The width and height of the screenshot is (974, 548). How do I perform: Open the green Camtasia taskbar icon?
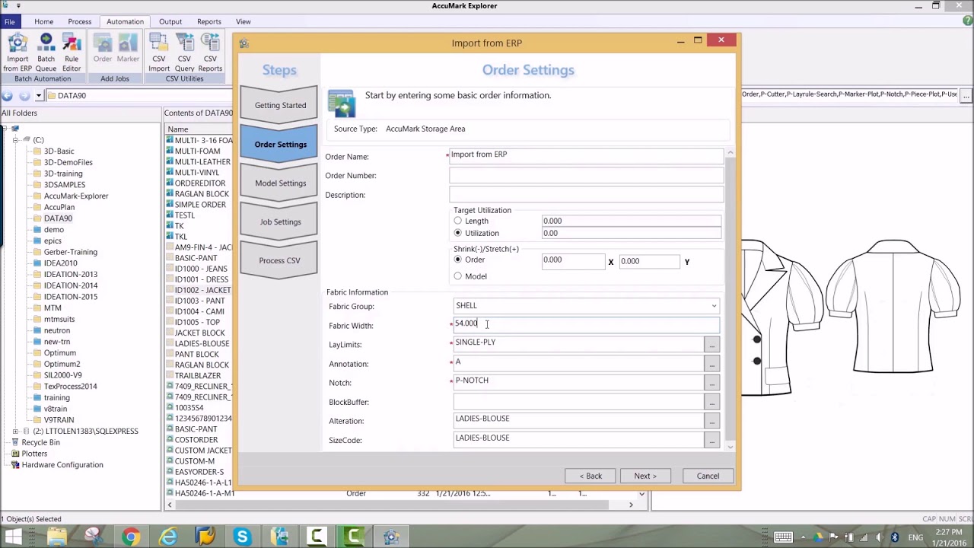pos(354,537)
